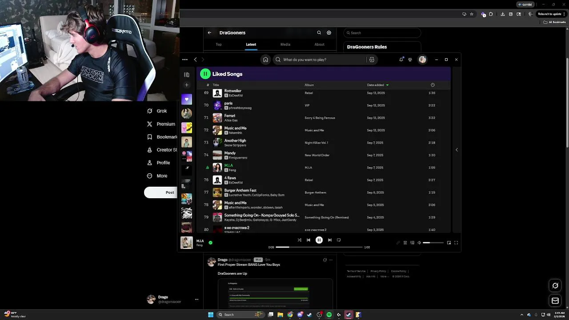Screen dimensions: 569x320
Task: Select the song 'Burger Anthem Fast'
Action: [324, 192]
